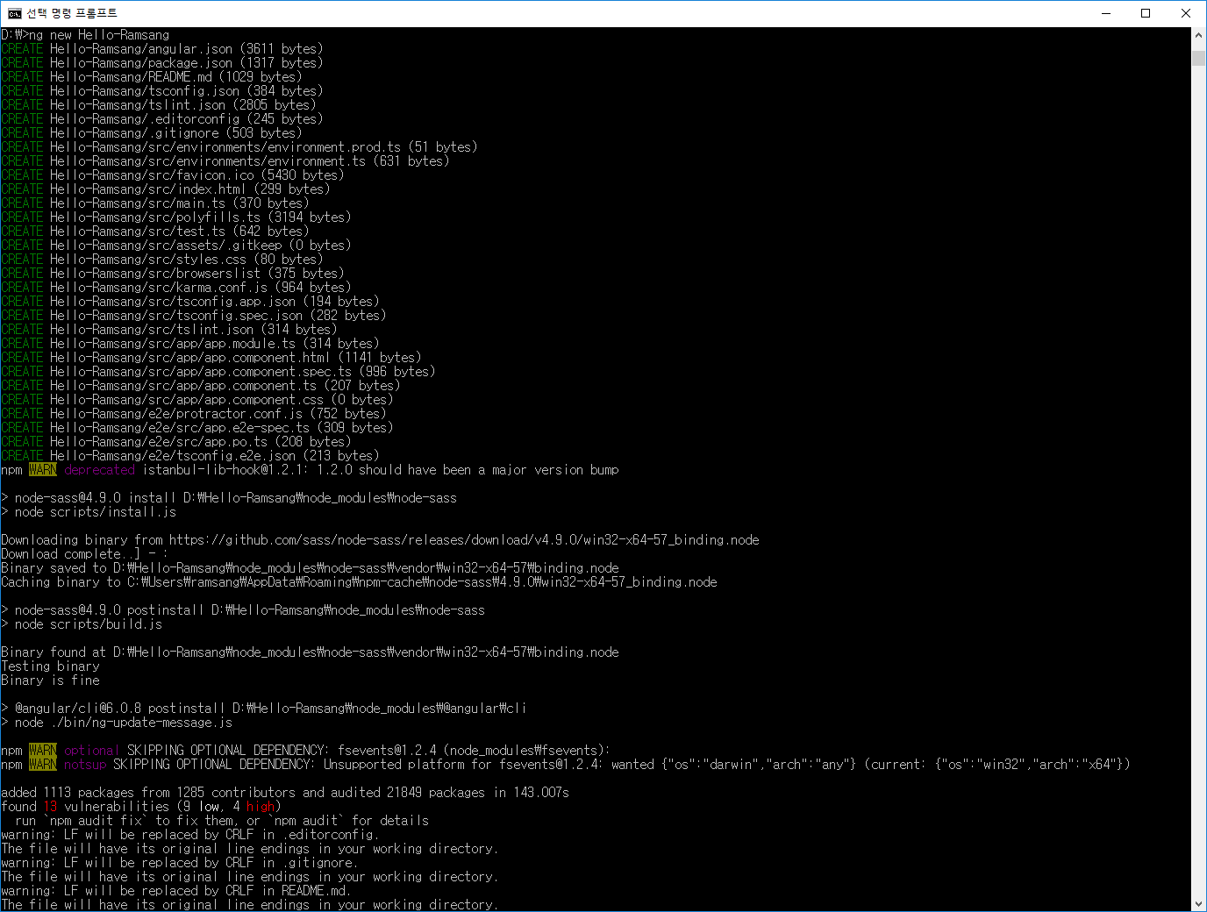
Task: Click the CREATE line for angular.json
Action: click(162, 49)
